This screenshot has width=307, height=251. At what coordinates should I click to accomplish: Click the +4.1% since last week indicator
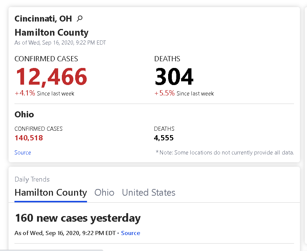point(44,93)
